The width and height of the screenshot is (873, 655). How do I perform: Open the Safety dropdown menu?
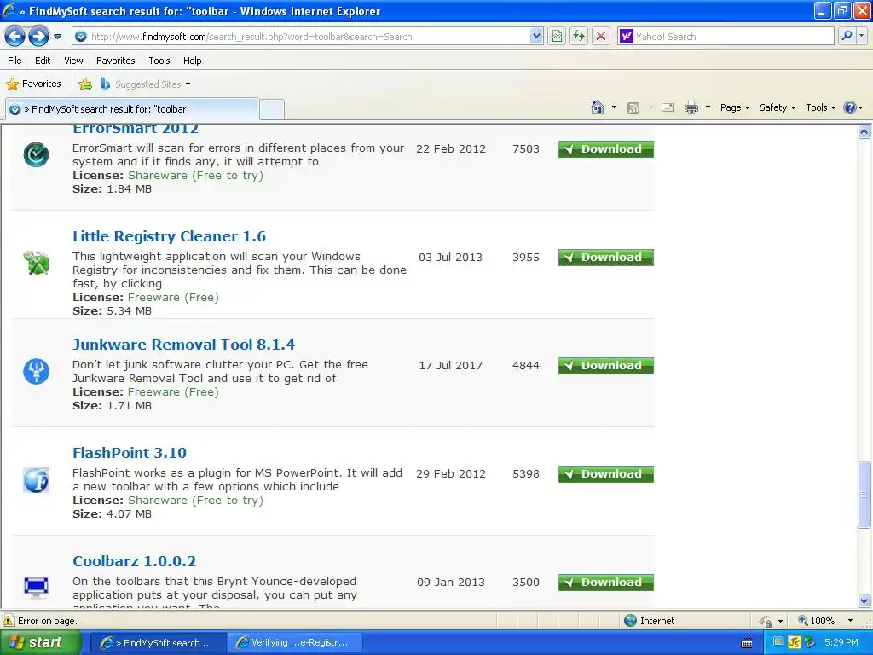click(x=778, y=107)
